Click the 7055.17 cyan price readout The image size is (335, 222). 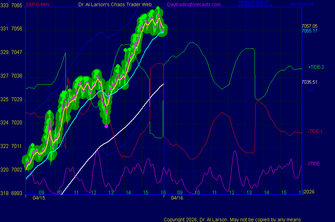[x=309, y=31]
